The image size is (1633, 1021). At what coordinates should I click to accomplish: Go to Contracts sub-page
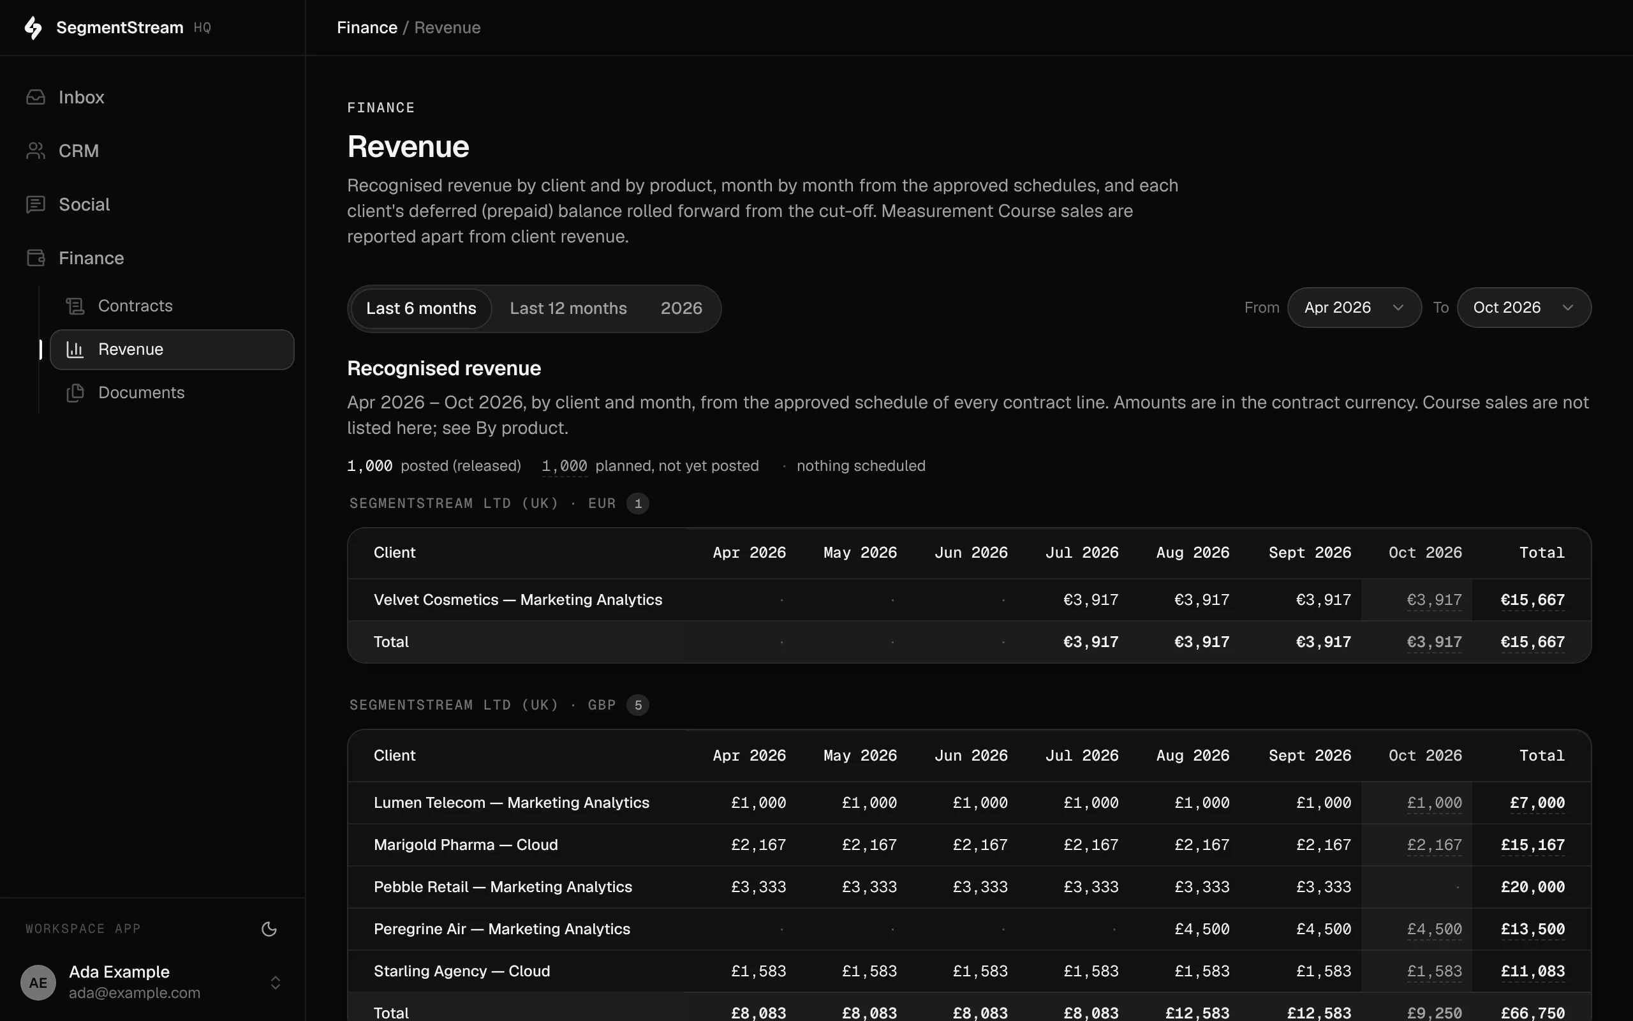(x=172, y=306)
